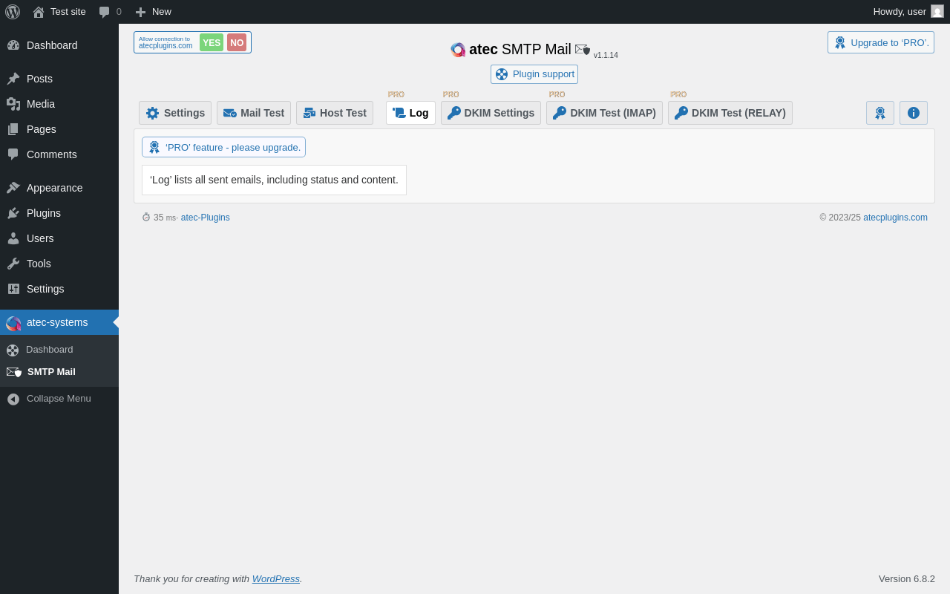Click the Media icon in sidebar
Image resolution: width=950 pixels, height=594 pixels.
pos(13,104)
